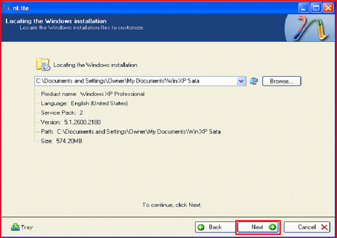Click the Browse... button
Screen dimensions: 337x238
click(x=282, y=81)
